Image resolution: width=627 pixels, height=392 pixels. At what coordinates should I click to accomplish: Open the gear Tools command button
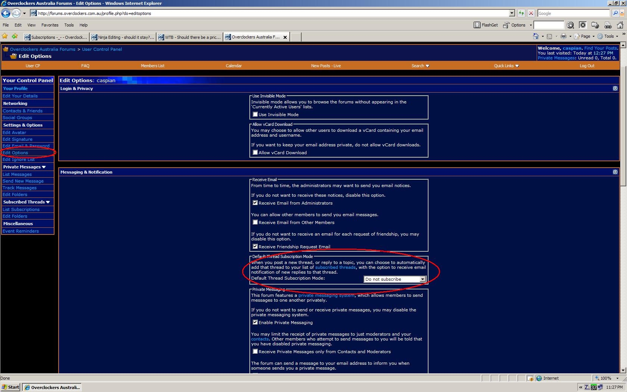click(608, 36)
